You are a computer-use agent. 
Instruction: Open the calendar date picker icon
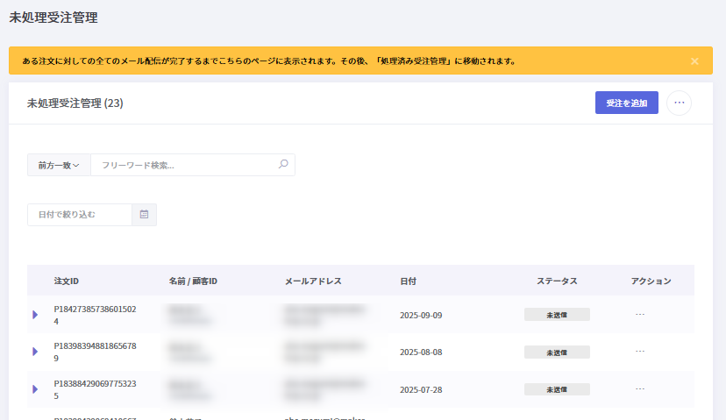pos(144,214)
